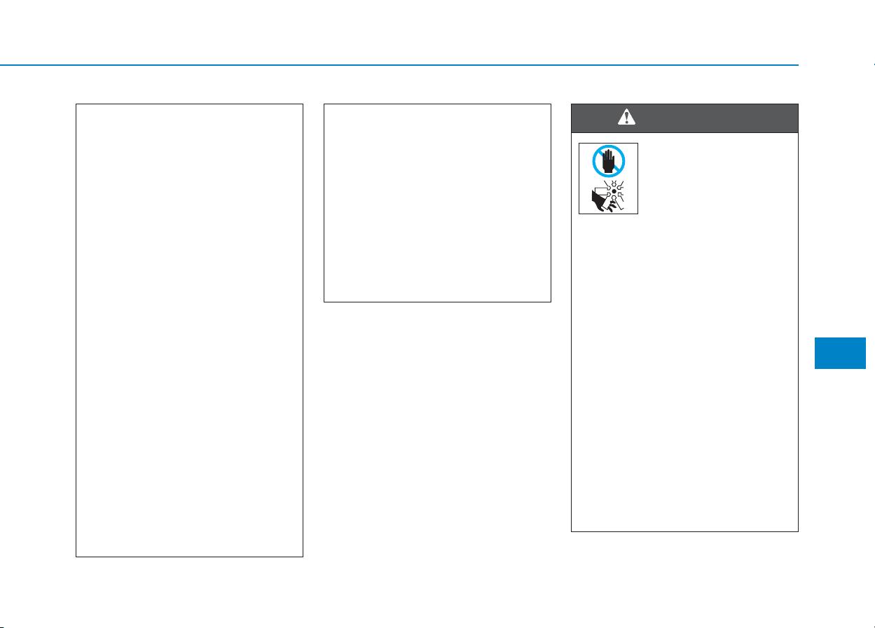The height and width of the screenshot is (628, 875).
Task: Click inside the tall left empty box
Action: pyautogui.click(x=189, y=330)
